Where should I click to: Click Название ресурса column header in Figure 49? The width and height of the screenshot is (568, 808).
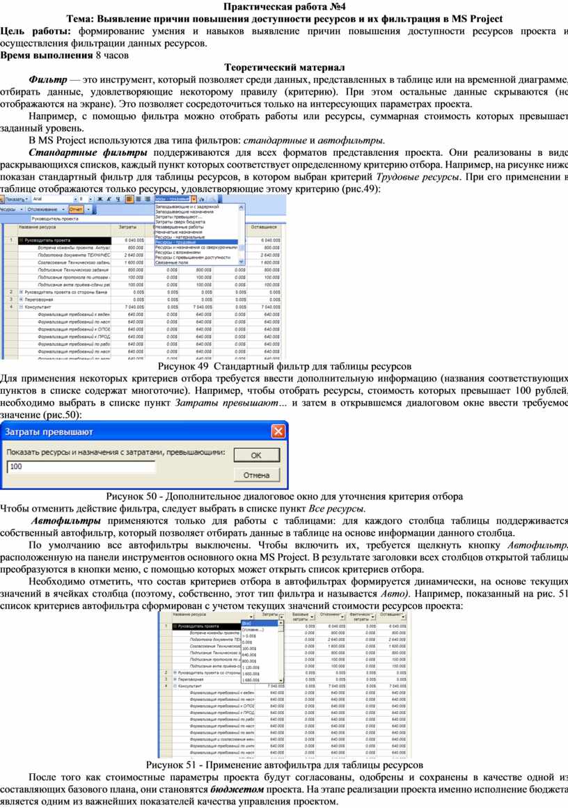point(64,230)
